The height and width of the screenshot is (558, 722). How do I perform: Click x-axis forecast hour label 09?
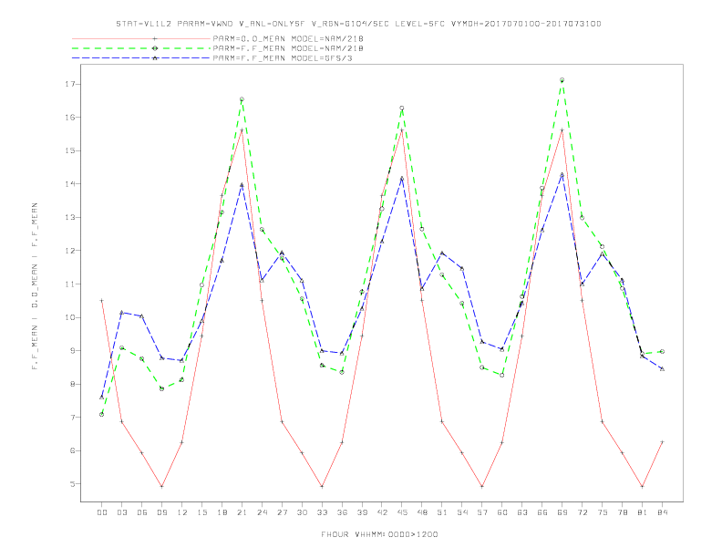(x=161, y=512)
